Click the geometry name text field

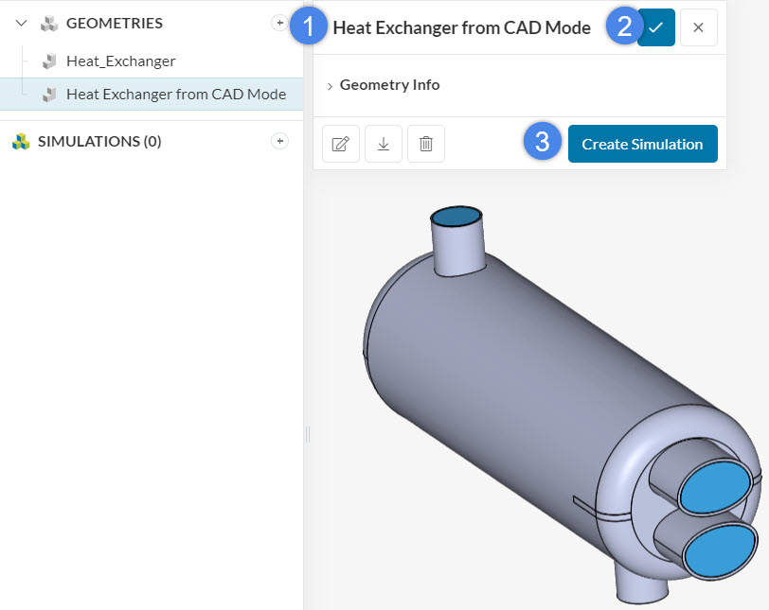461,27
